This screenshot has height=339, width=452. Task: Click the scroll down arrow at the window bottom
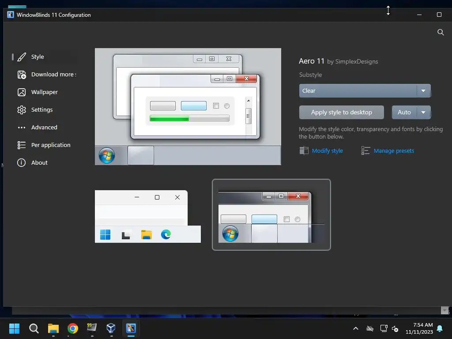click(x=444, y=310)
